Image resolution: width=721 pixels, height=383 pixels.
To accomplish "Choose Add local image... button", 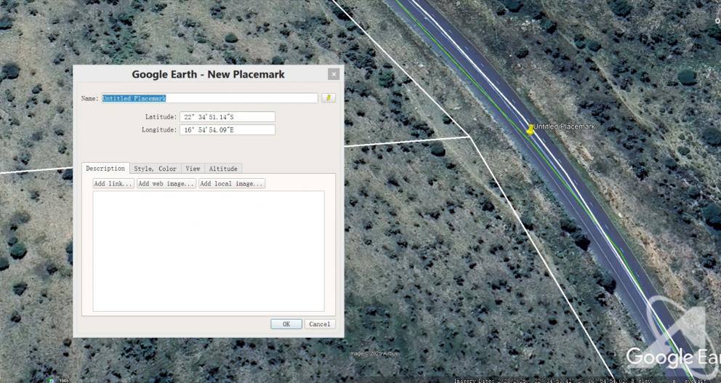I will coord(231,184).
